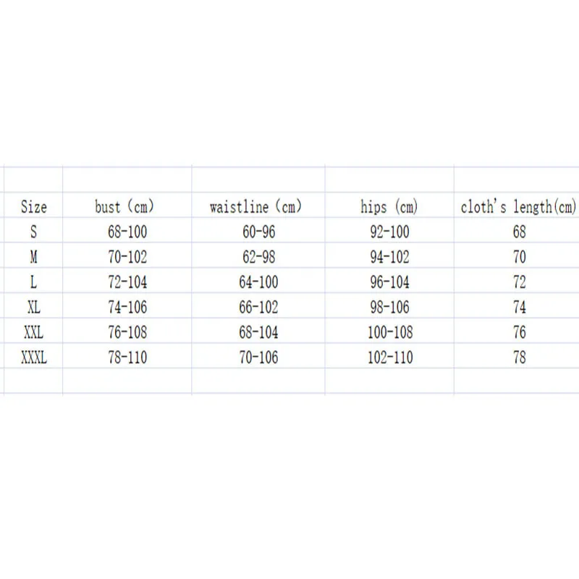Select the XL size cell
This screenshot has height=579, width=579.
[x=33, y=307]
